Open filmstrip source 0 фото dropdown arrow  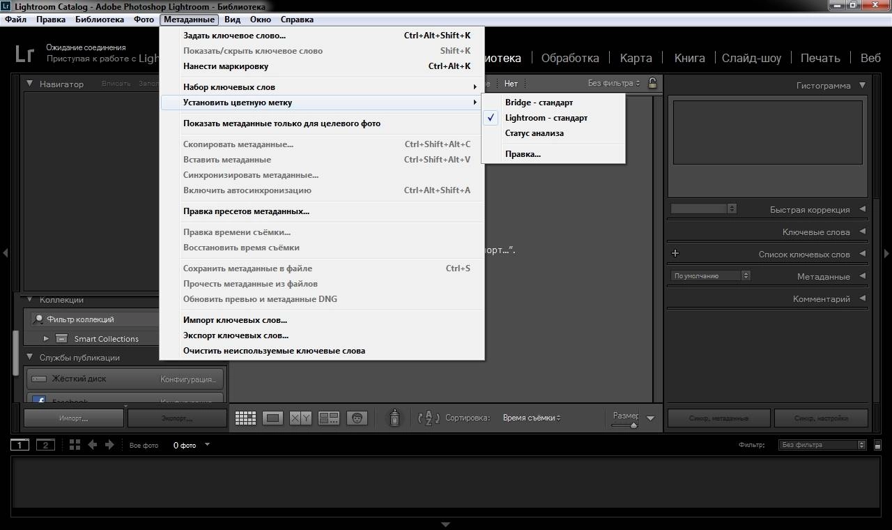click(x=207, y=444)
